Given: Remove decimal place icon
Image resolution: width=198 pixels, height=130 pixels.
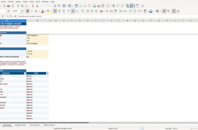Looking at the screenshot, I should (125, 11).
